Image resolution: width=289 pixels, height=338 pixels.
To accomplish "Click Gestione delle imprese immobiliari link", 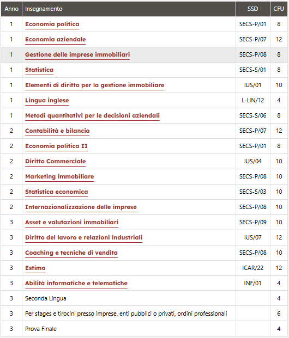I will click(77, 54).
